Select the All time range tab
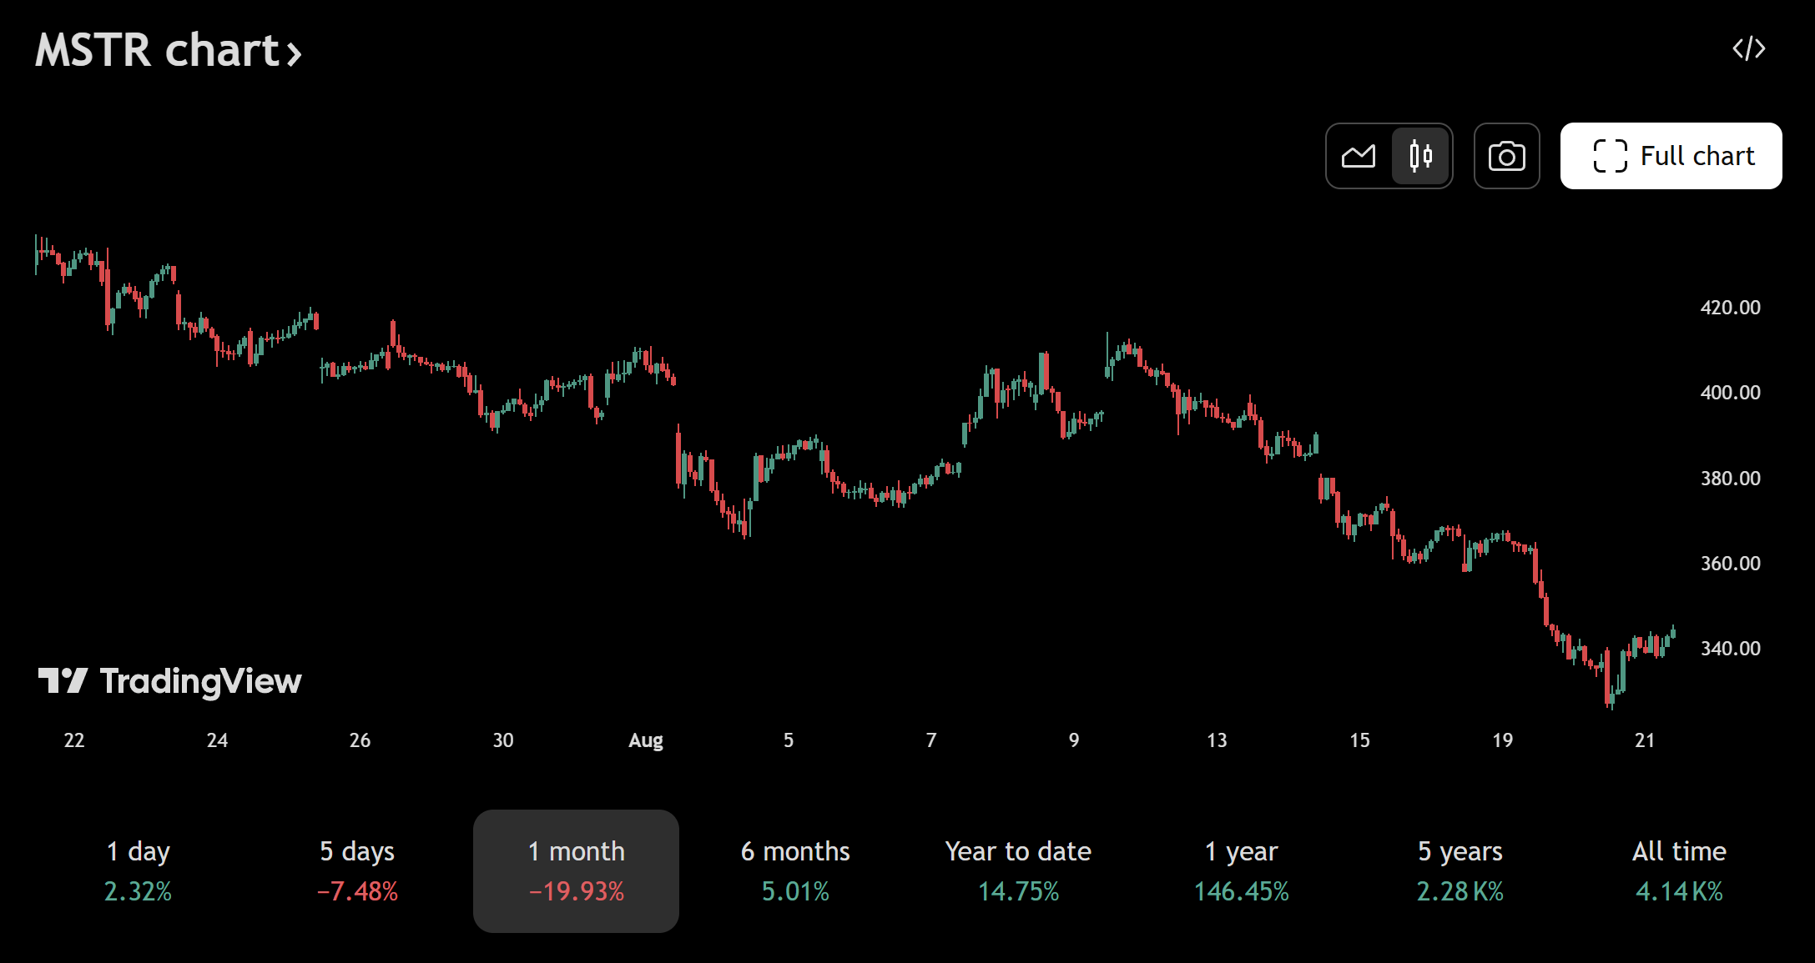1815x963 pixels. (1680, 870)
